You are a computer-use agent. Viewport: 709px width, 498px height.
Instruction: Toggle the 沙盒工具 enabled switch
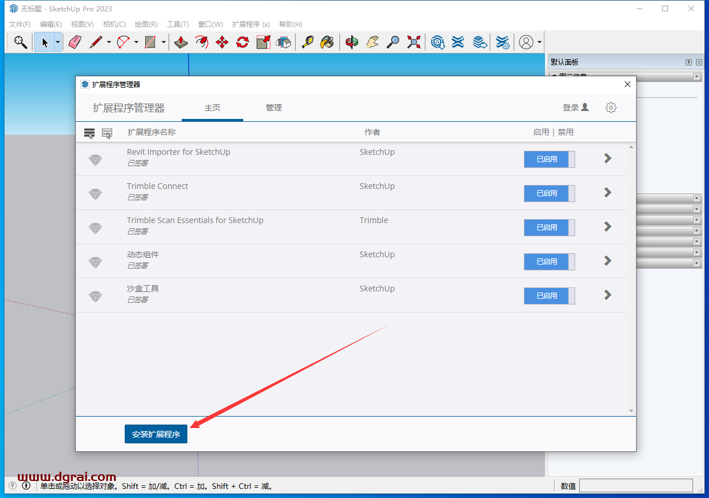point(550,296)
